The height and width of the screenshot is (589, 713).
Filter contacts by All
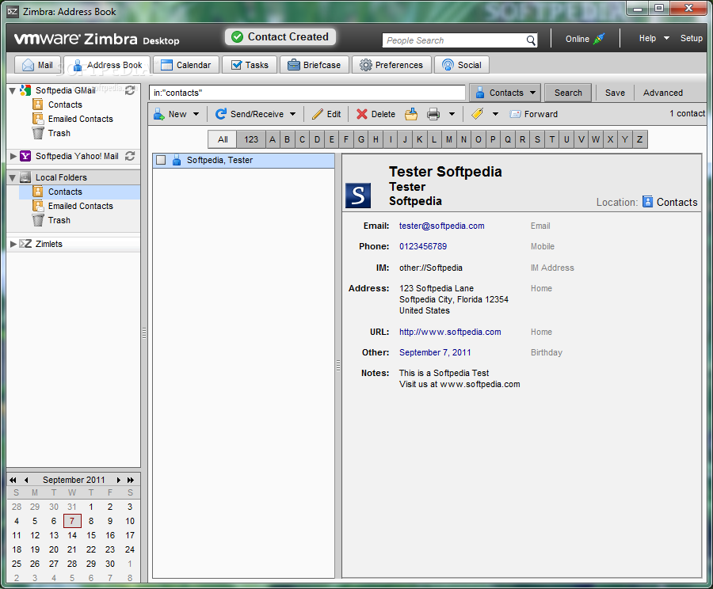click(x=223, y=139)
